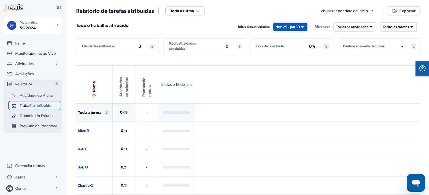This screenshot has height=195, width=429.
Task: Open the chat support bubble
Action: click(x=416, y=183)
